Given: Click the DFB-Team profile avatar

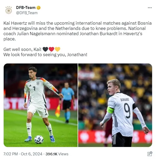Looking at the screenshot, I should point(9,10).
